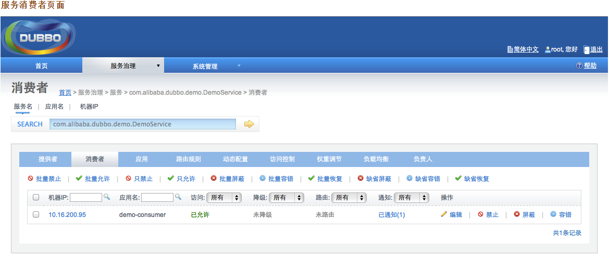Open the 10.16.200.95 machine IP link

pyautogui.click(x=67, y=215)
